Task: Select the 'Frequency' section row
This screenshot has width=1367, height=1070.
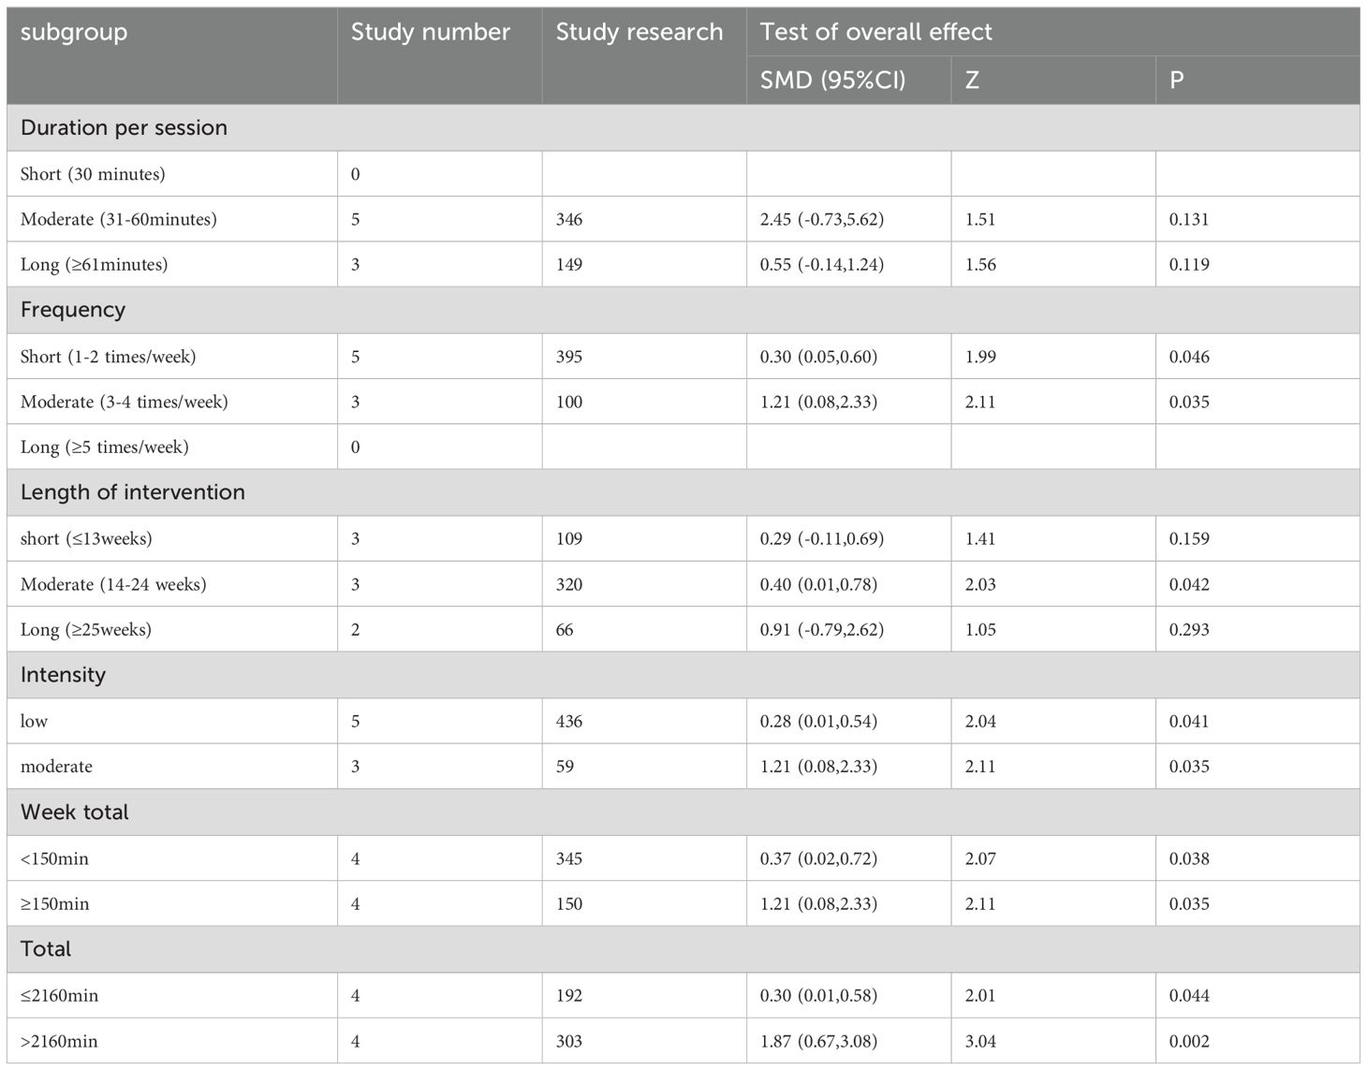Action: click(x=683, y=310)
